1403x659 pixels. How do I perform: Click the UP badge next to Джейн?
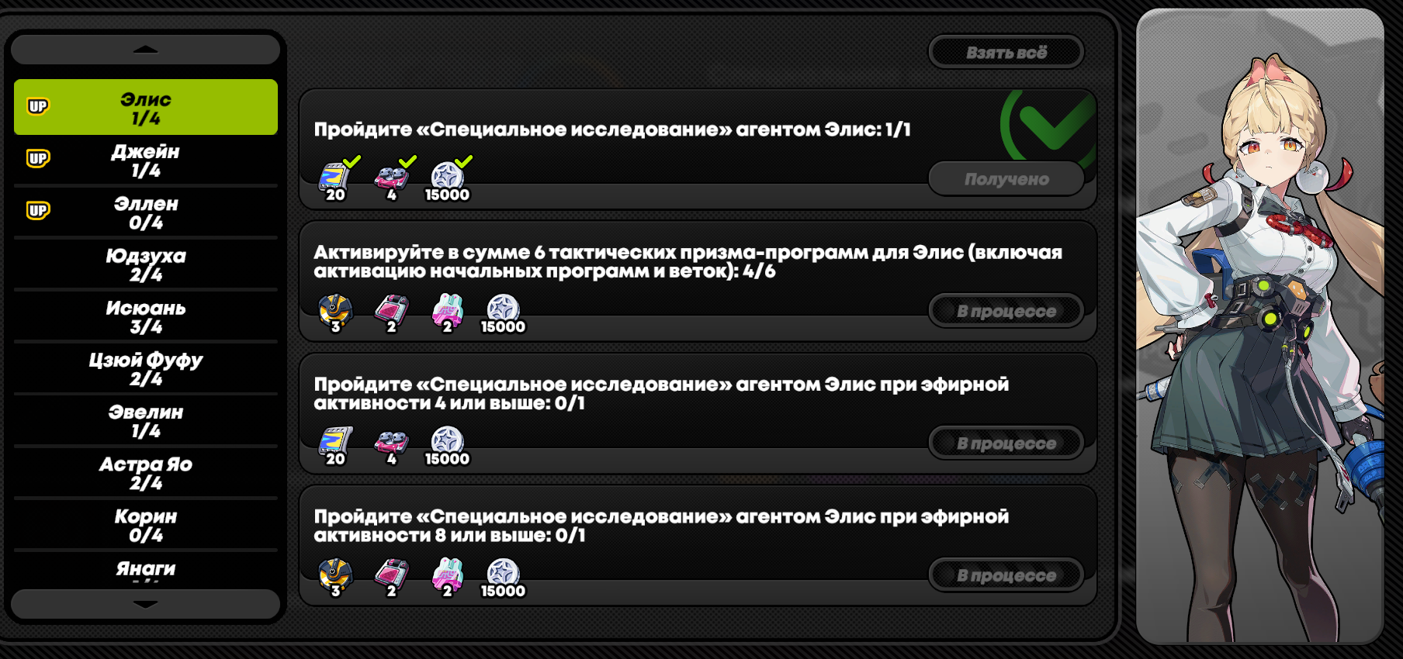tap(38, 159)
